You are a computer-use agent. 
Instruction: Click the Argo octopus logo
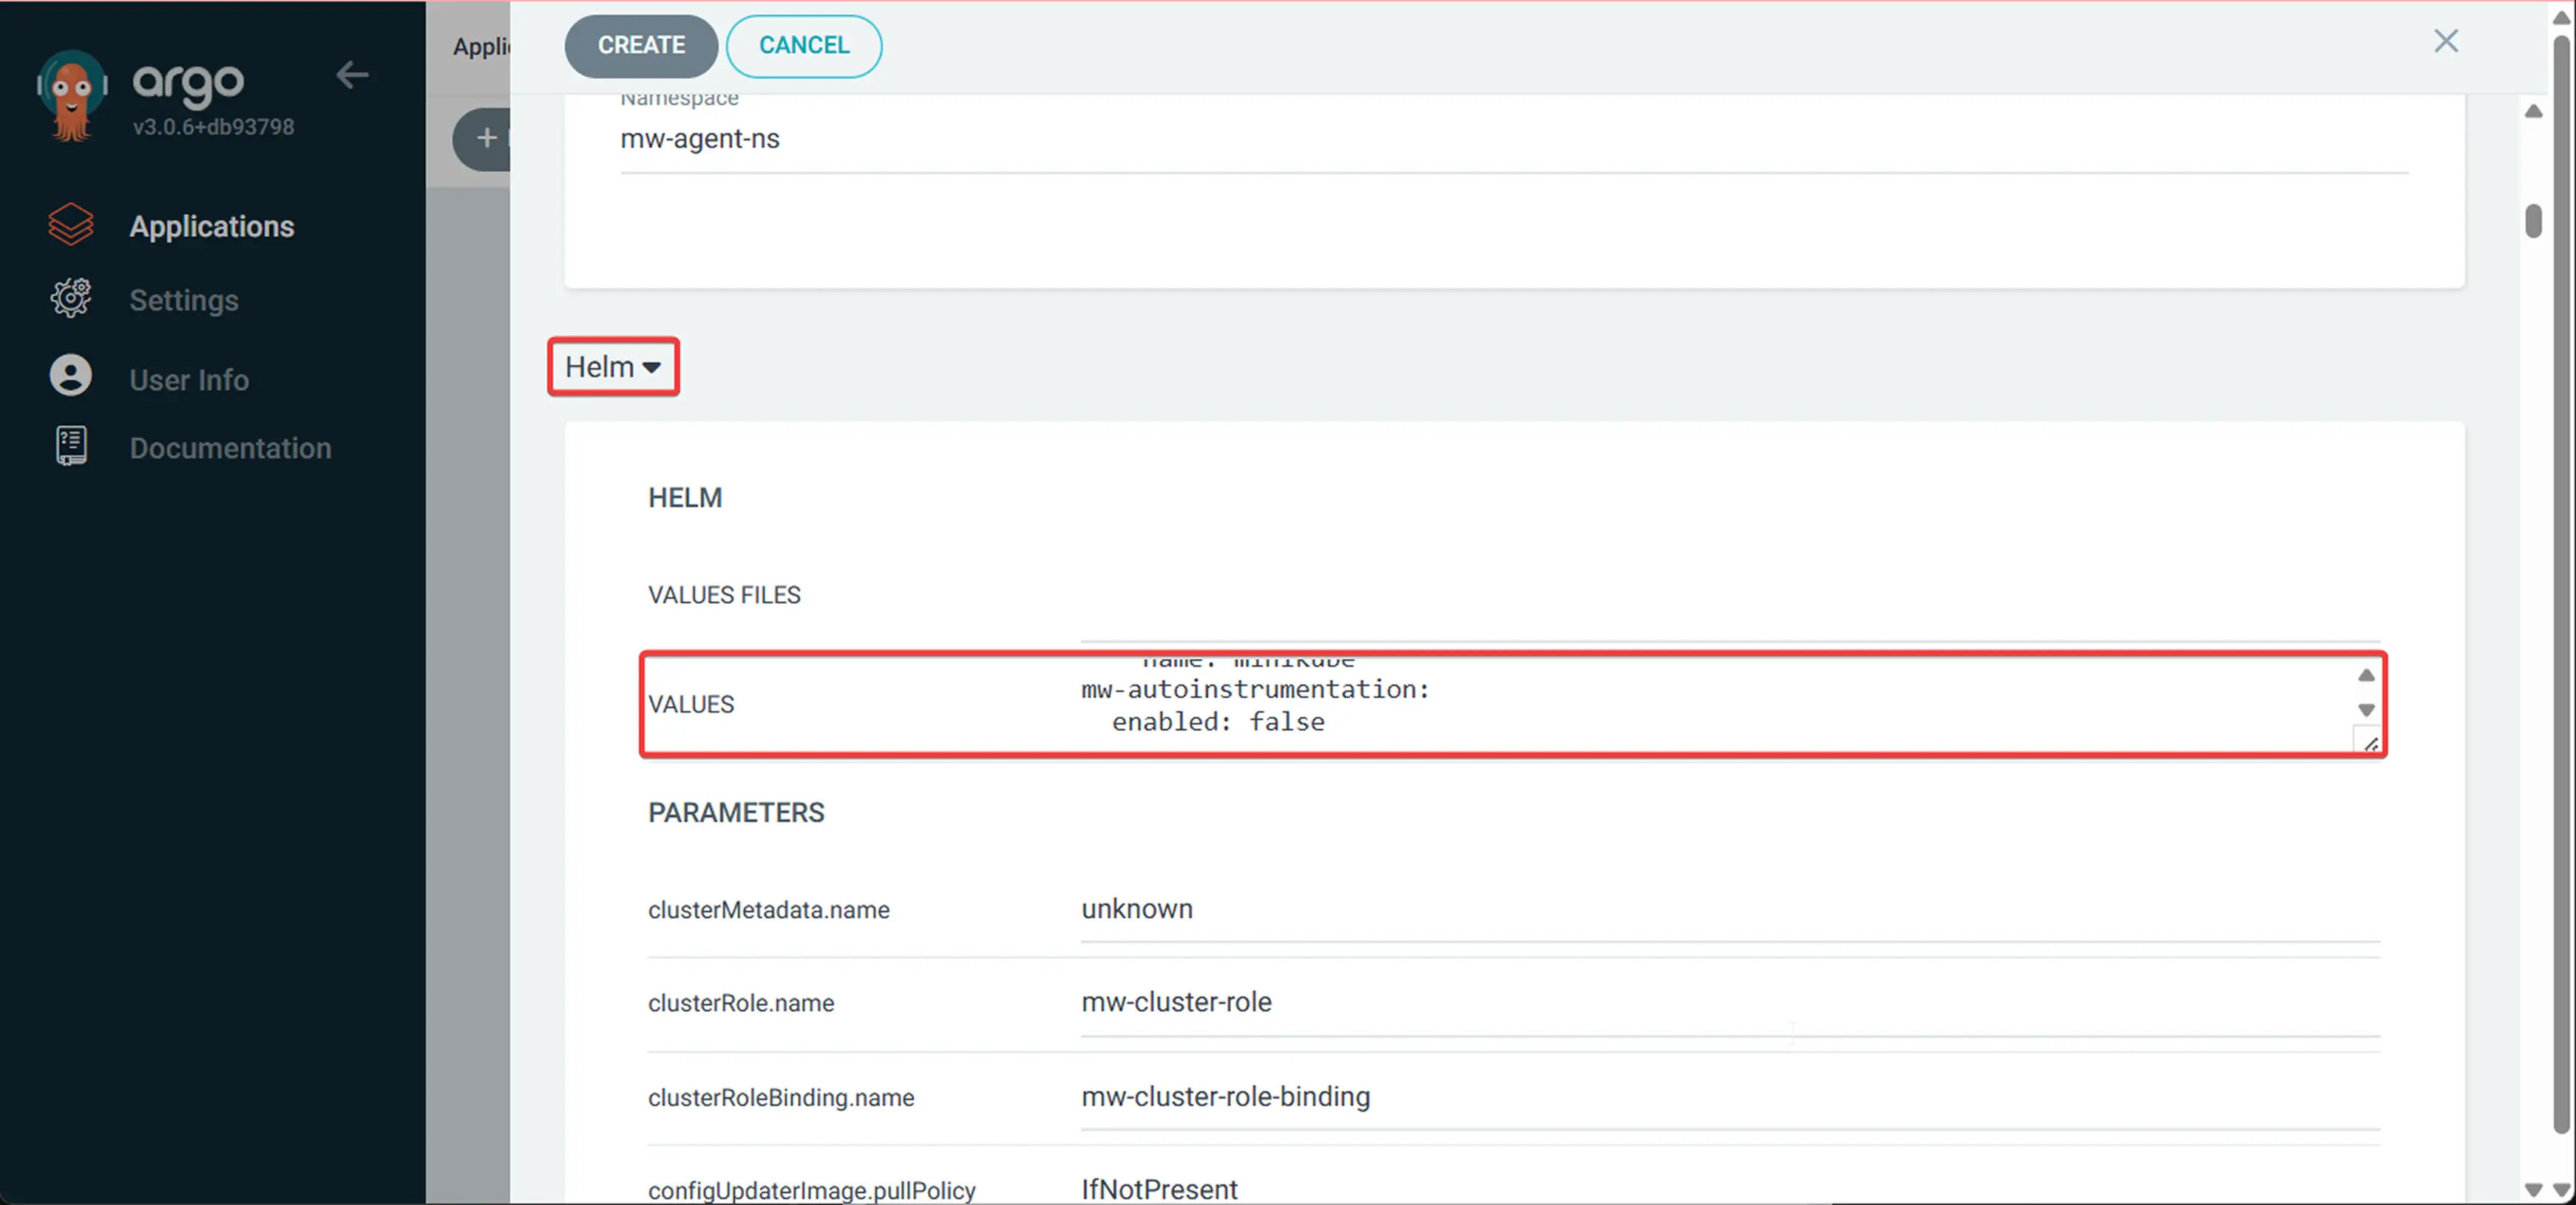pos(71,95)
